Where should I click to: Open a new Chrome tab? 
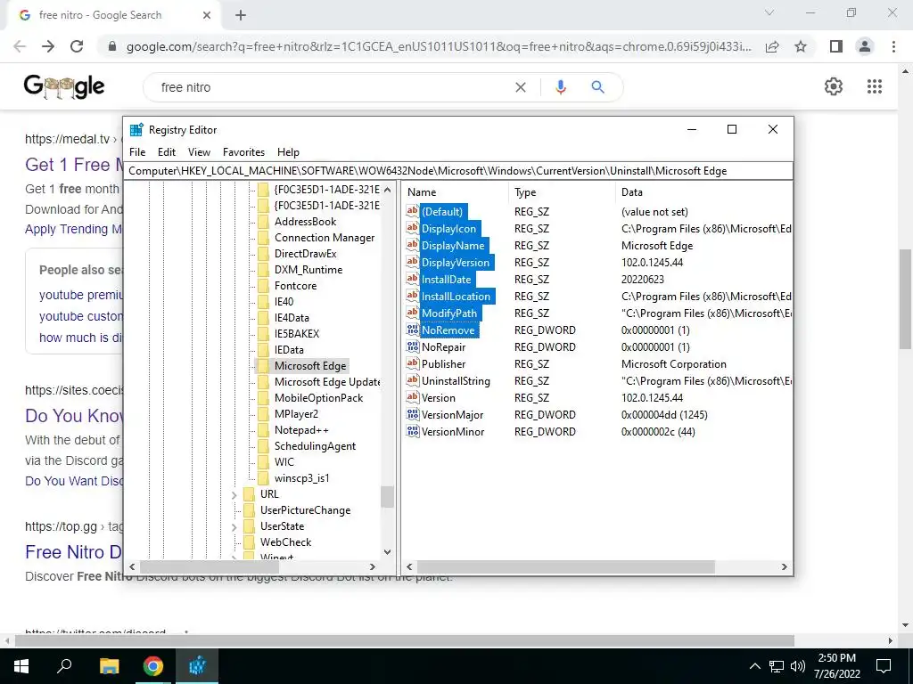point(241,16)
